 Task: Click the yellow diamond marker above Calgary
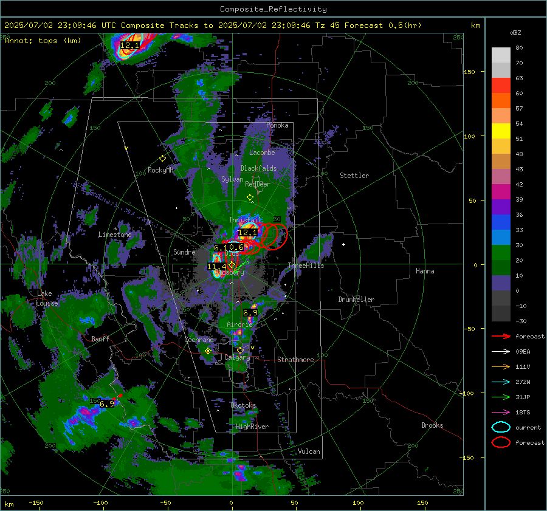pos(240,350)
